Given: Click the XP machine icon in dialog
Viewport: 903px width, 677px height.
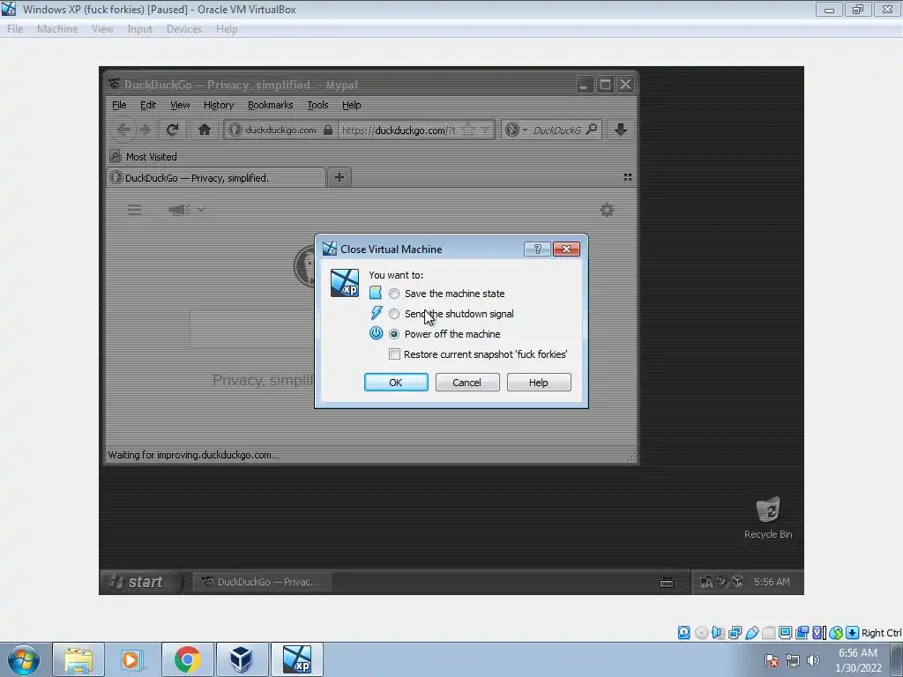Looking at the screenshot, I should coord(345,283).
